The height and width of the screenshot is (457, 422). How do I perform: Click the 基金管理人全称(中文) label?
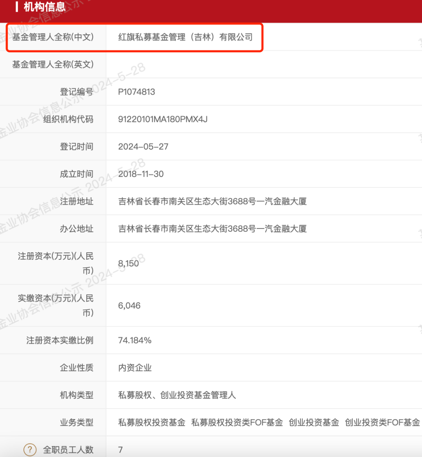coord(53,37)
